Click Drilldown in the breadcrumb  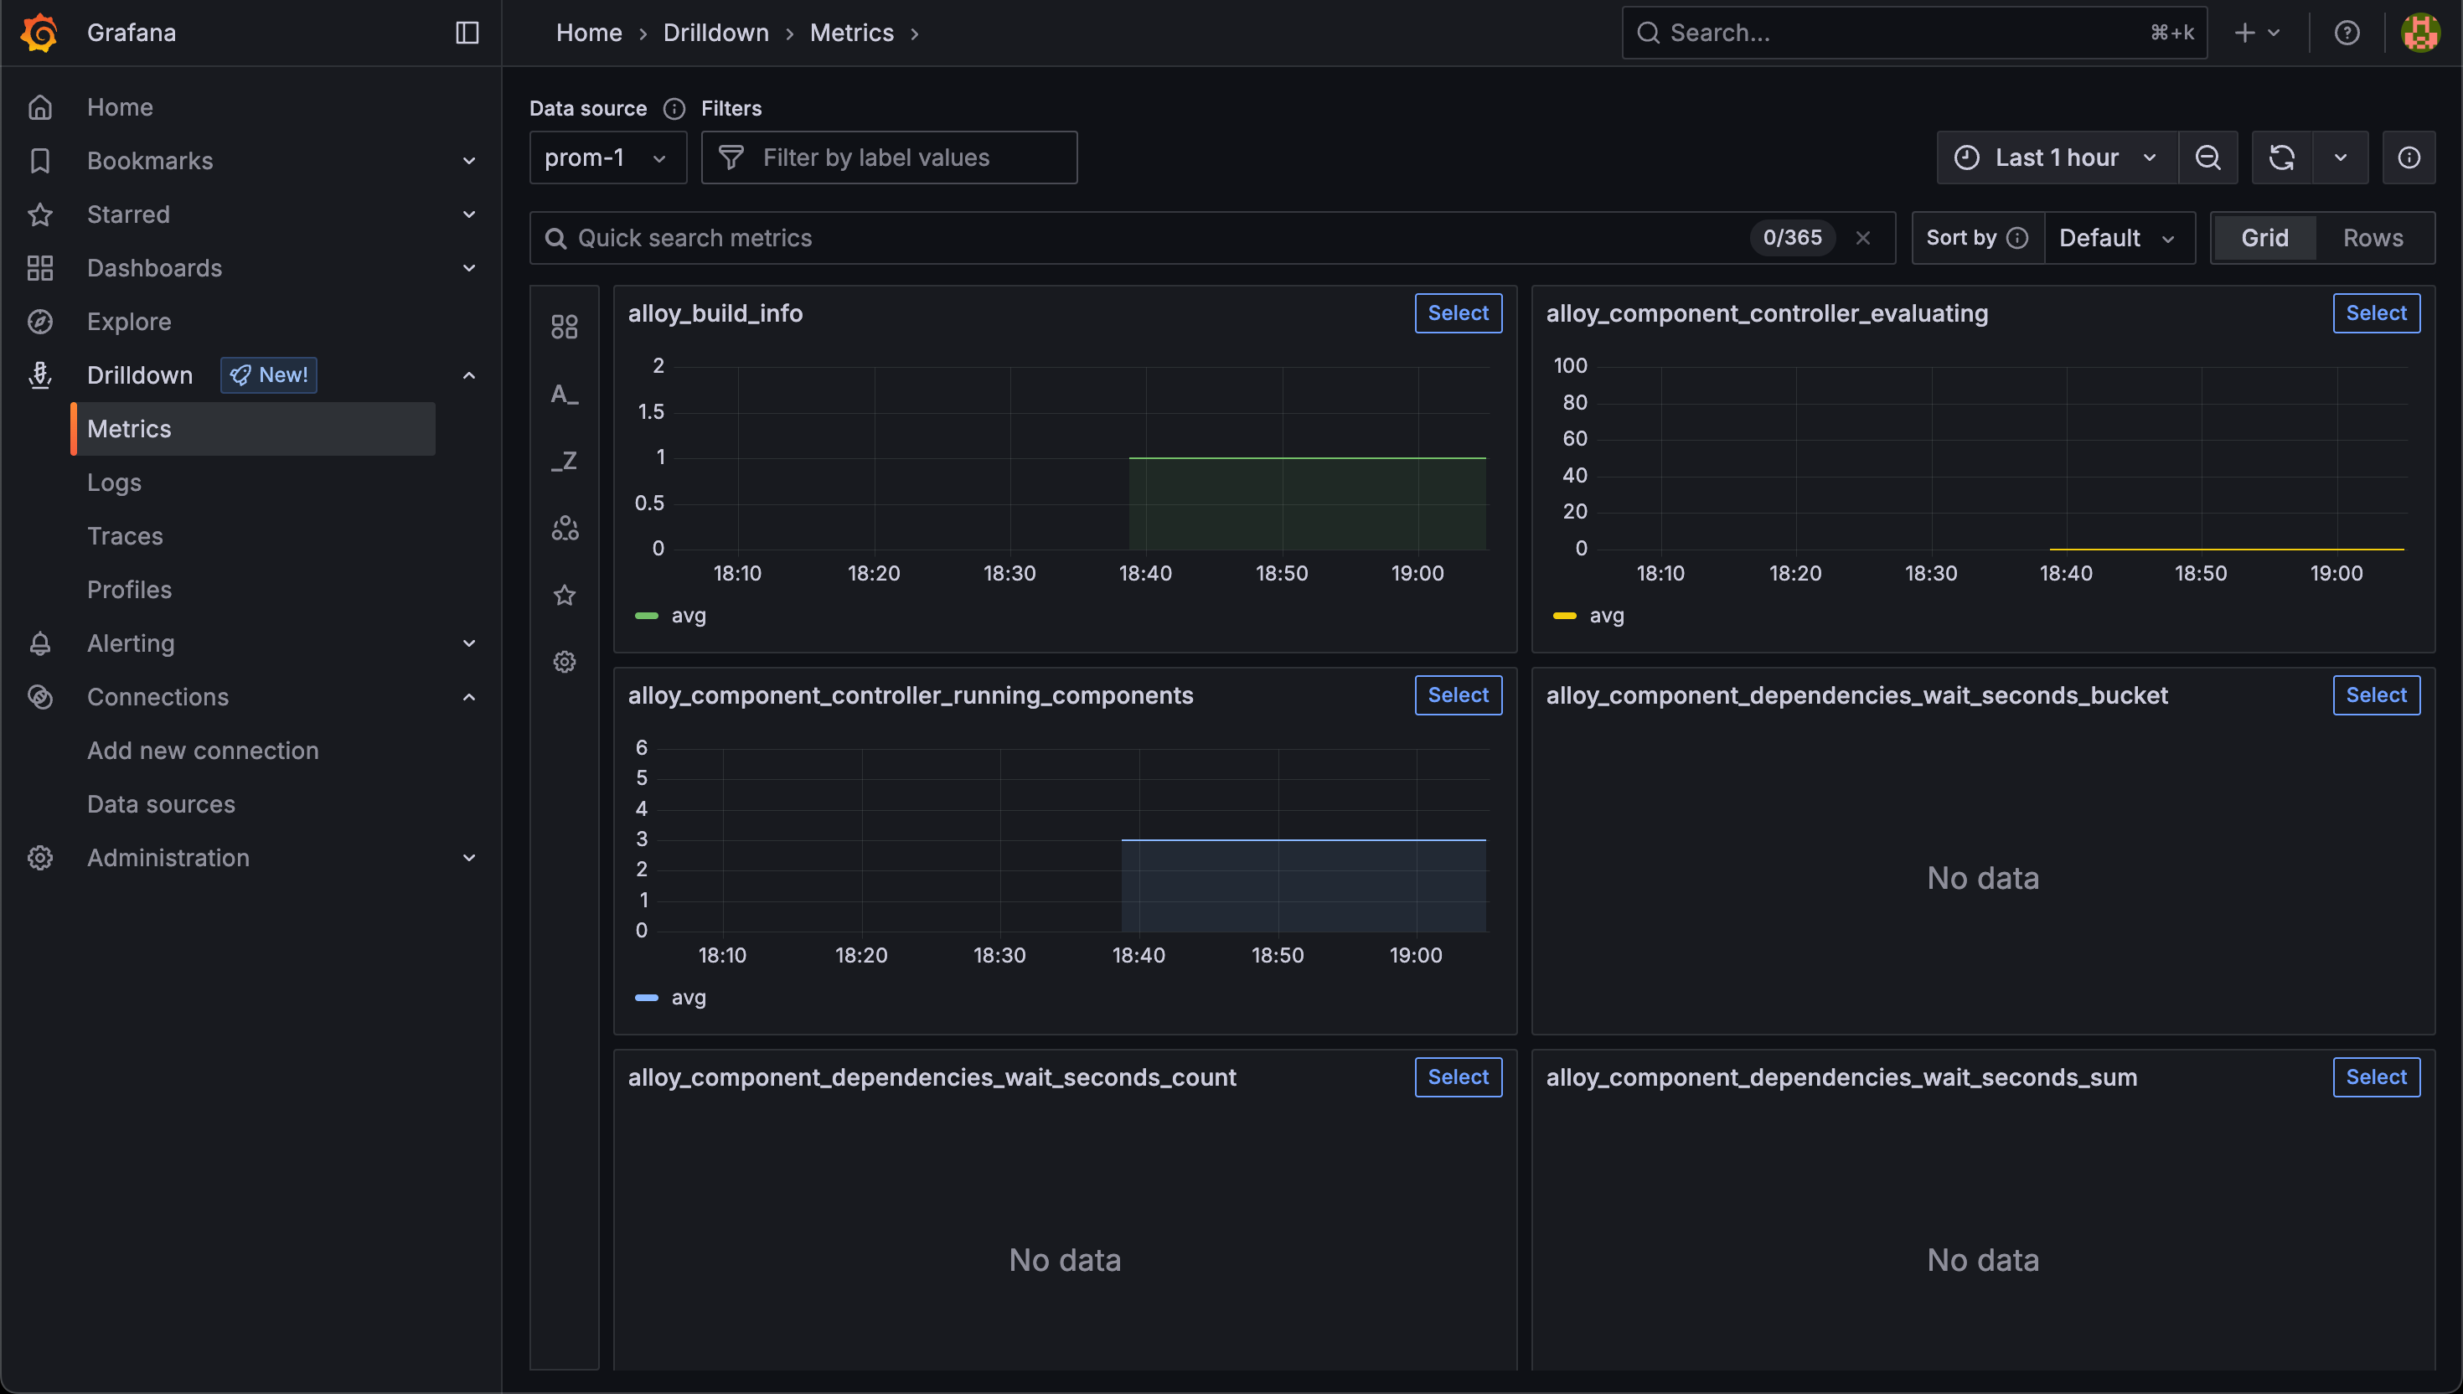[x=716, y=33]
